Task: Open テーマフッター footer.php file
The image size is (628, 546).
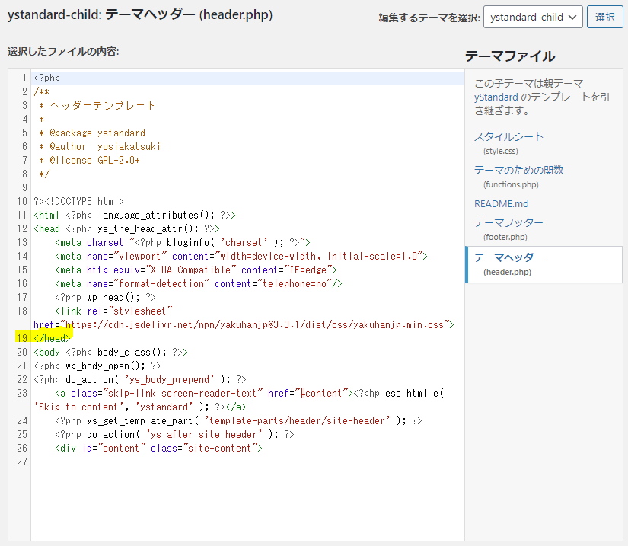Action: click(508, 222)
